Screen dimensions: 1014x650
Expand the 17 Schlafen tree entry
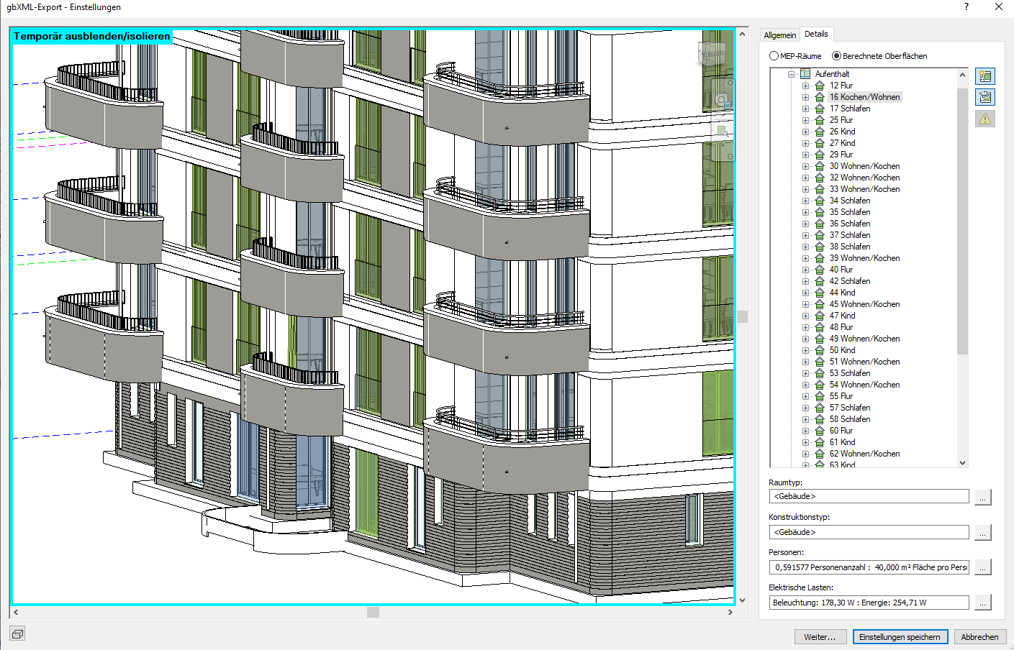[x=806, y=108]
